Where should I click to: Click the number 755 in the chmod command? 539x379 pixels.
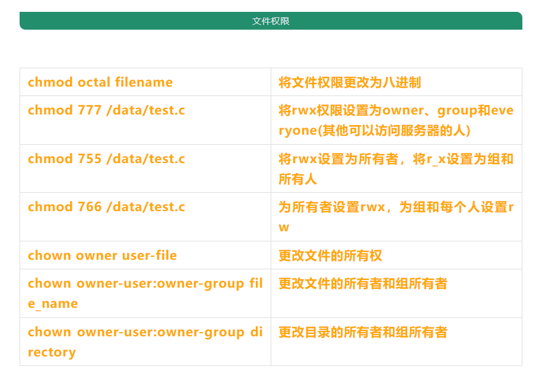coord(90,159)
